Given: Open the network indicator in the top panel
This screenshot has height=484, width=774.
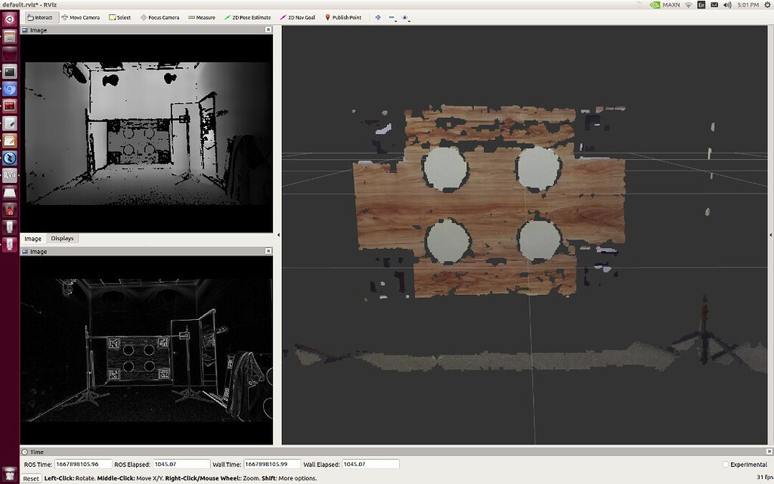Looking at the screenshot, I should (688, 5).
